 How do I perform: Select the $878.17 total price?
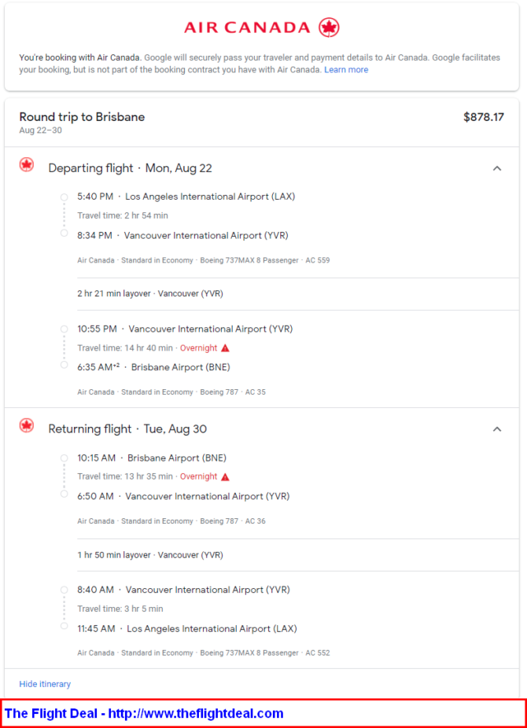click(x=484, y=117)
